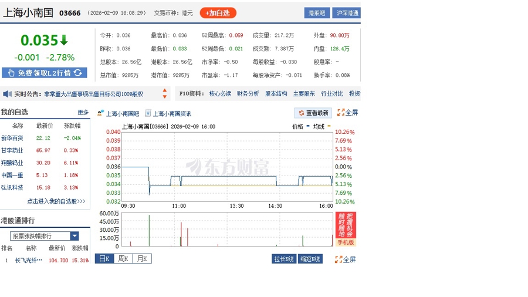Click the 上海小南国资讯 news icon
Image resolution: width=528 pixels, height=297 pixels.
(148, 113)
